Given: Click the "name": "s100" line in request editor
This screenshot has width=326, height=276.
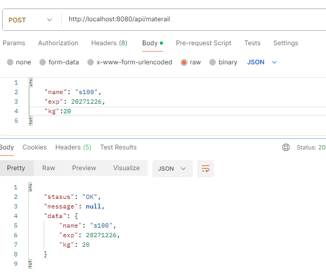Looking at the screenshot, I should 73,92.
